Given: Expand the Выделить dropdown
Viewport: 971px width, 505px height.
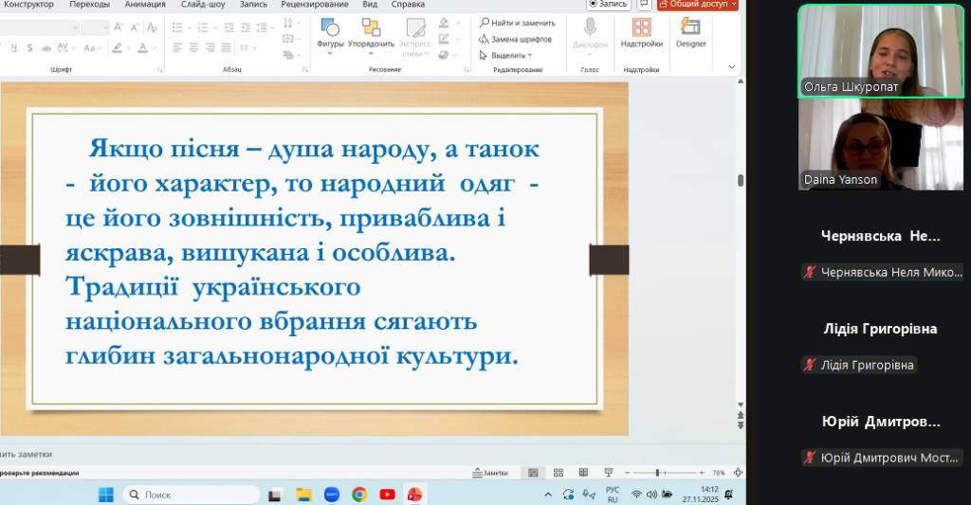Looking at the screenshot, I should [510, 55].
